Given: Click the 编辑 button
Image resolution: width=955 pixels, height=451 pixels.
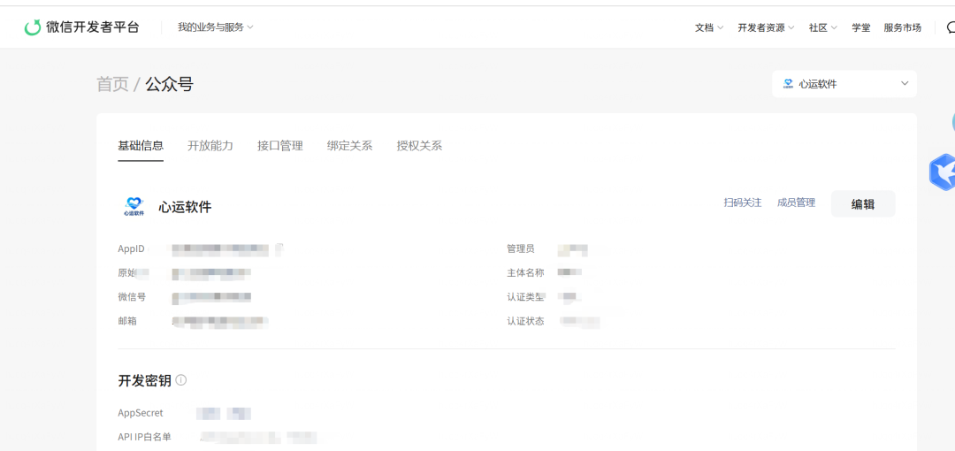Looking at the screenshot, I should point(863,204).
